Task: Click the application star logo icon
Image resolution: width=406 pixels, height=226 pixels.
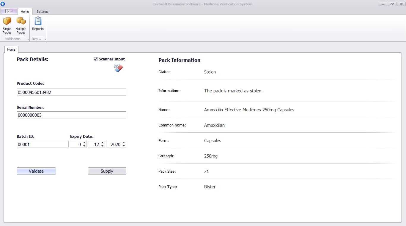Action: coord(3,4)
